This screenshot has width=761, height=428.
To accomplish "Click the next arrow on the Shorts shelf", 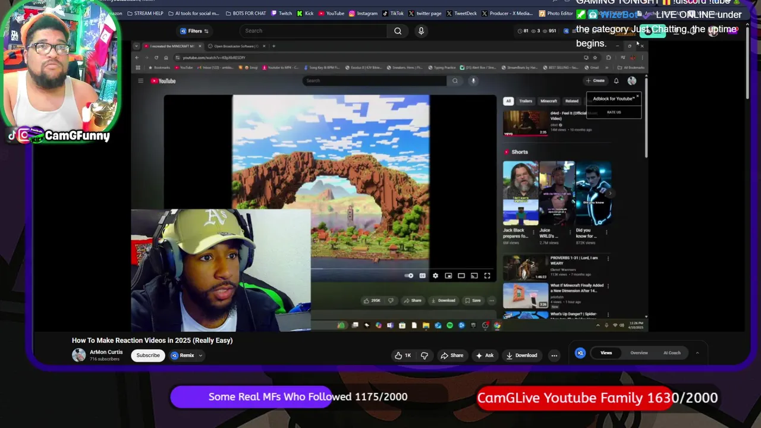I will pyautogui.click(x=610, y=193).
